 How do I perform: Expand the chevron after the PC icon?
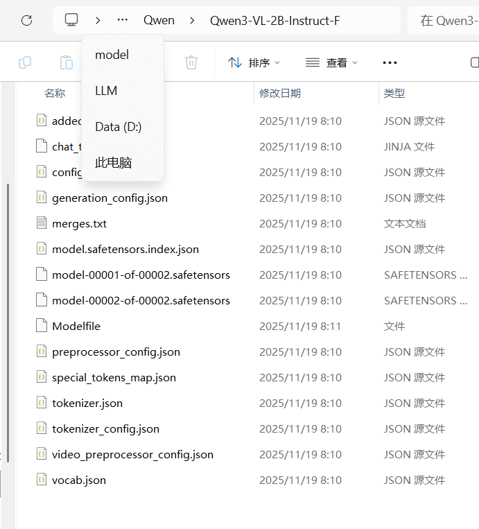[x=98, y=21]
